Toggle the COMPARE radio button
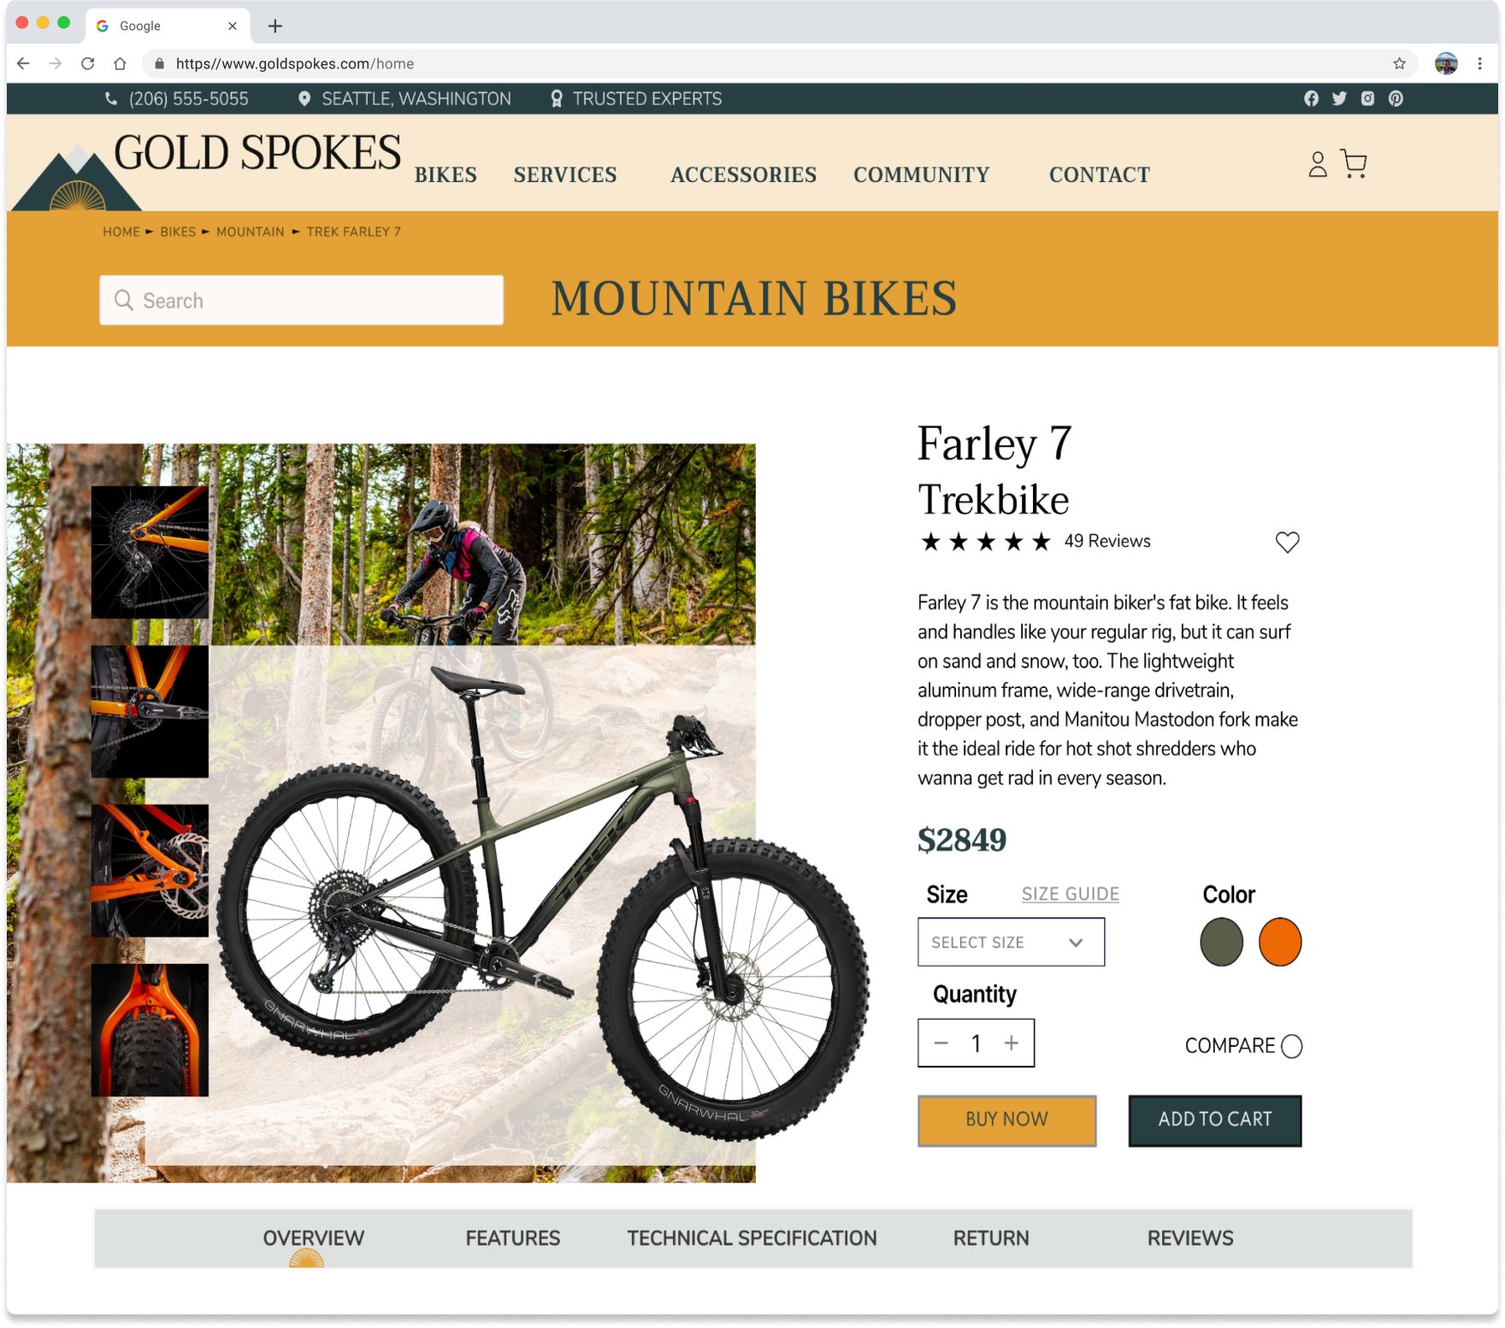Image resolution: width=1505 pixels, height=1328 pixels. [1291, 1046]
